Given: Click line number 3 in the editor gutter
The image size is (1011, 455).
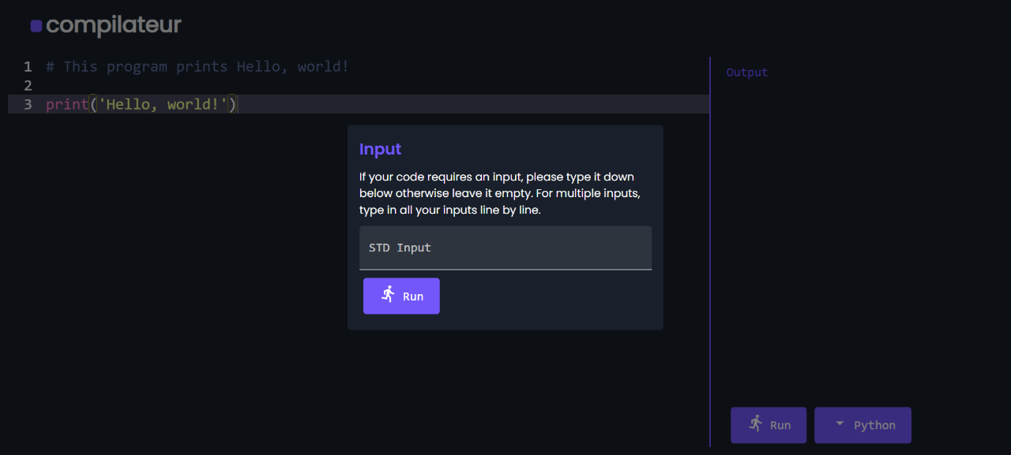Looking at the screenshot, I should 28,103.
